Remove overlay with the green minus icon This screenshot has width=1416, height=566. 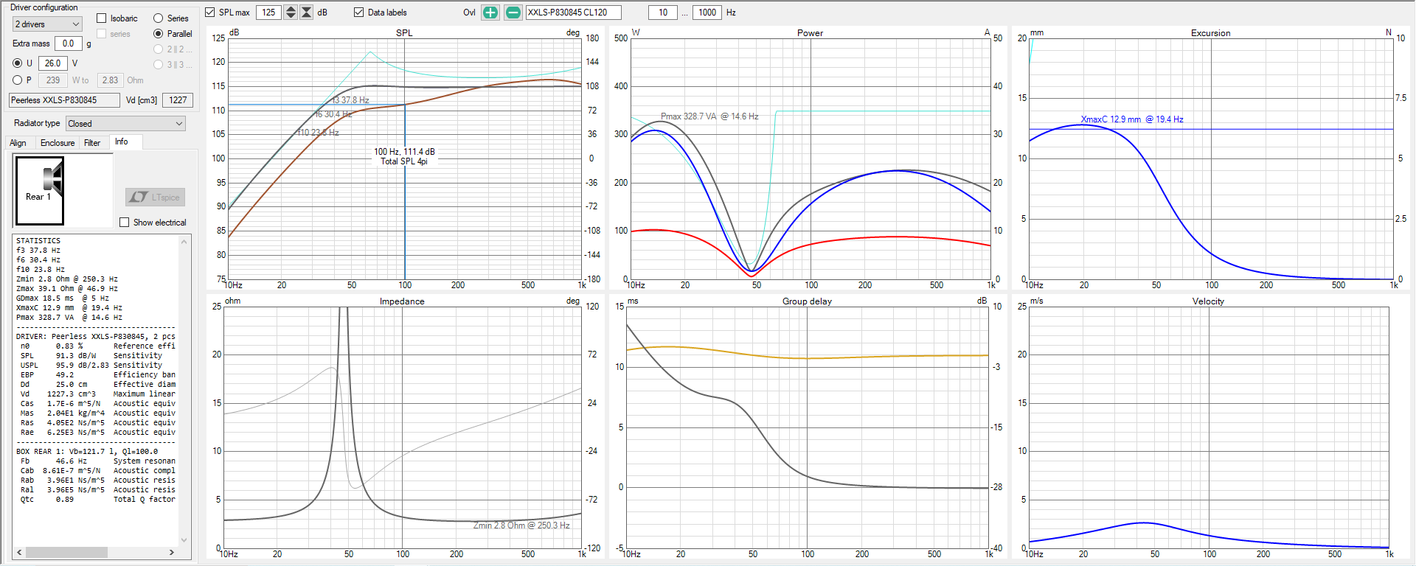(513, 13)
